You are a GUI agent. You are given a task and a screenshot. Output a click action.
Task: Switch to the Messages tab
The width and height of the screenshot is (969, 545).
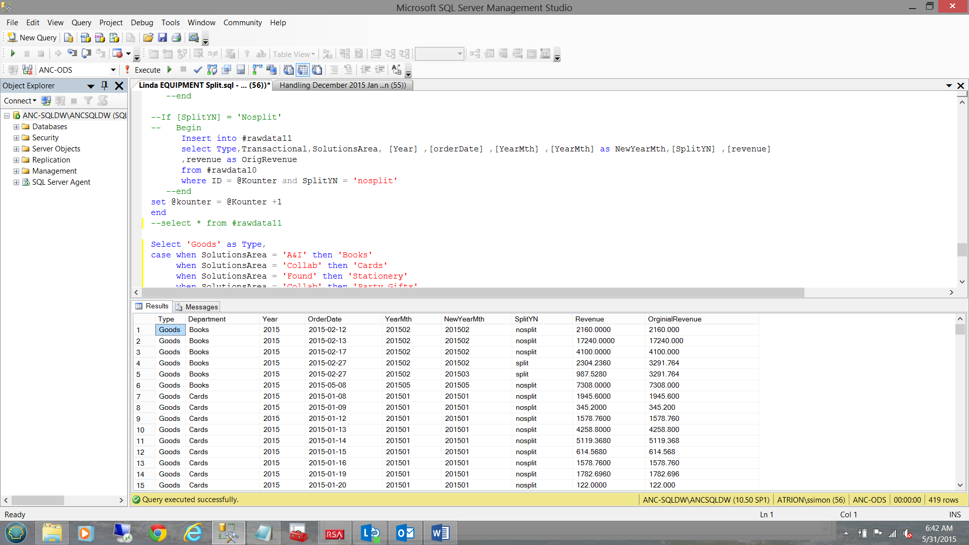[x=197, y=307]
